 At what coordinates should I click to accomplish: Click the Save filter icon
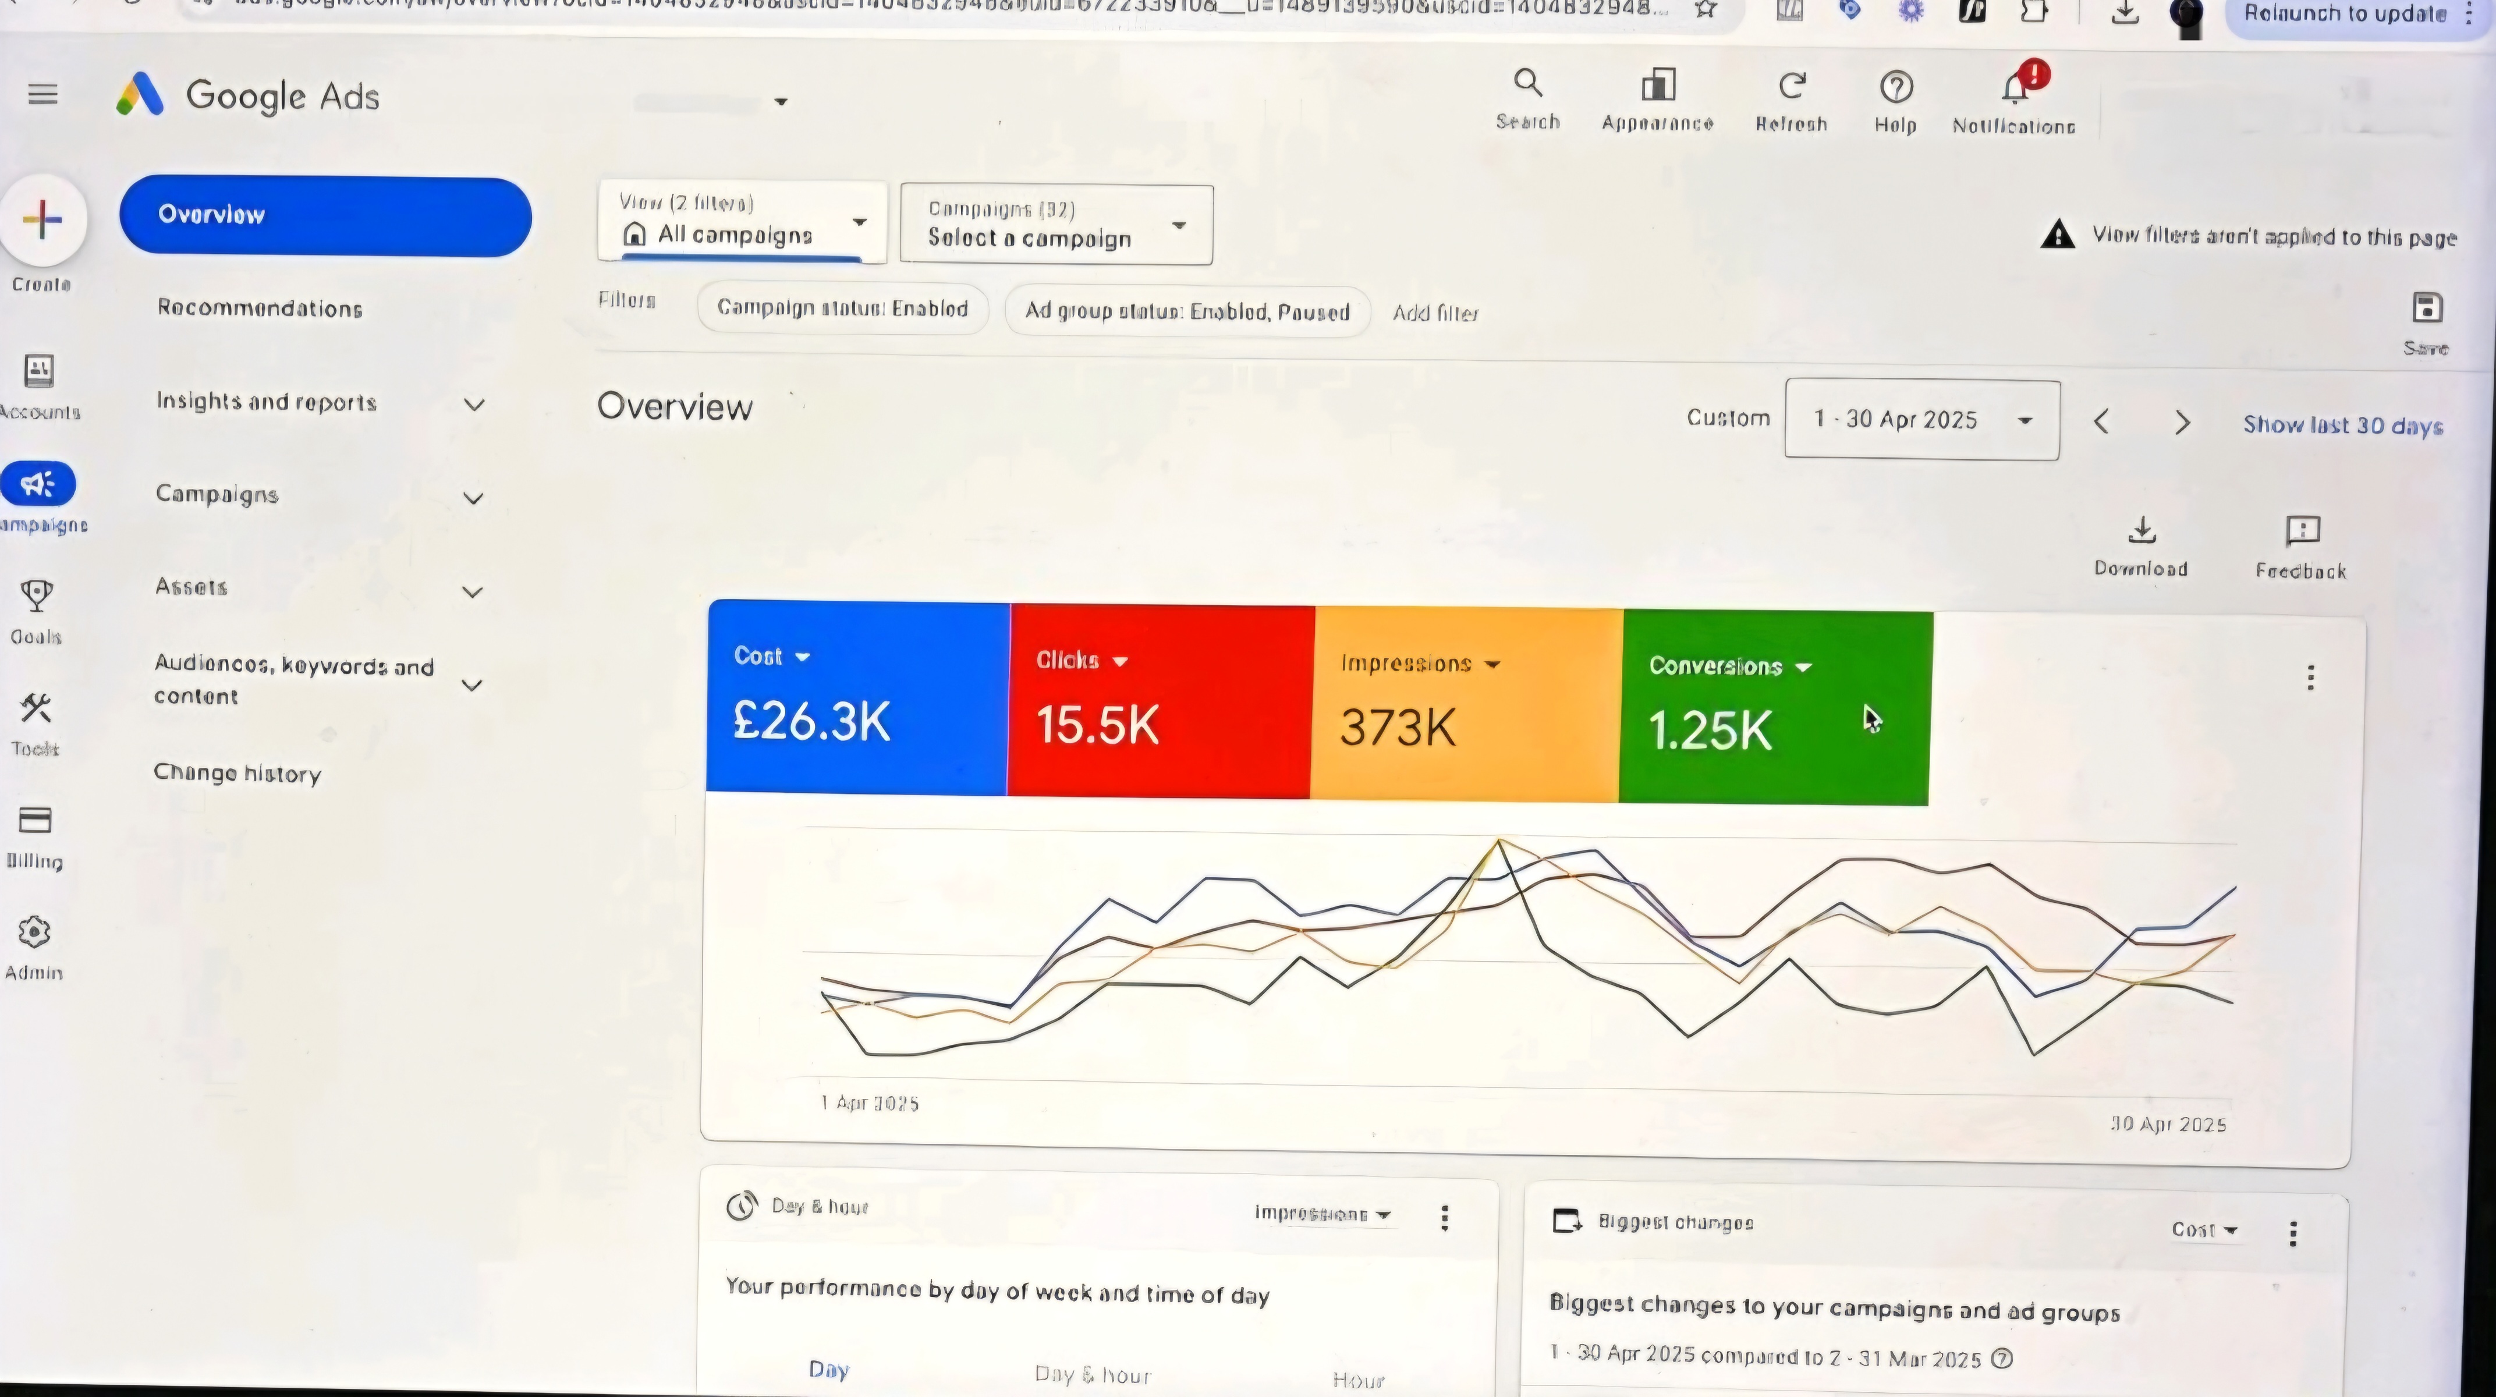coord(2426,309)
